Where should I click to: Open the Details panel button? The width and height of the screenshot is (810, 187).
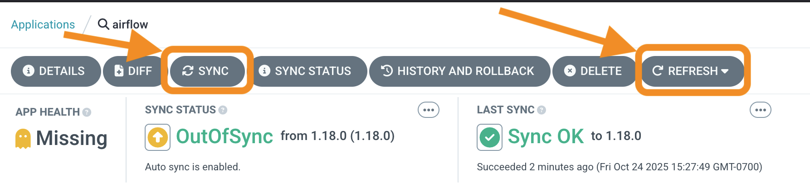[55, 71]
